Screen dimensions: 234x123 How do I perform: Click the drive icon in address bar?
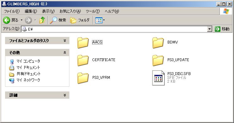coord(24,29)
